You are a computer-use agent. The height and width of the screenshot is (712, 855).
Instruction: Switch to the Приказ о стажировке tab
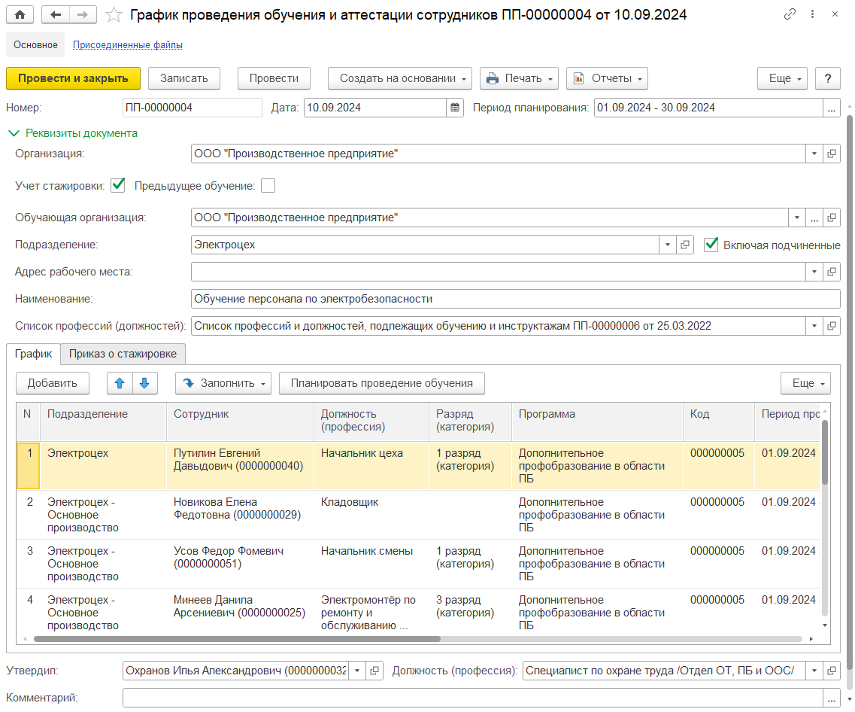pos(123,354)
